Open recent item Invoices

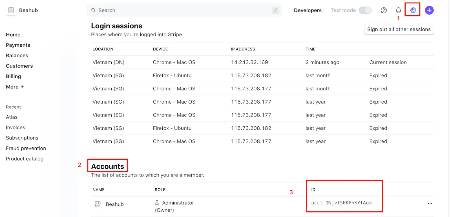[16, 127]
